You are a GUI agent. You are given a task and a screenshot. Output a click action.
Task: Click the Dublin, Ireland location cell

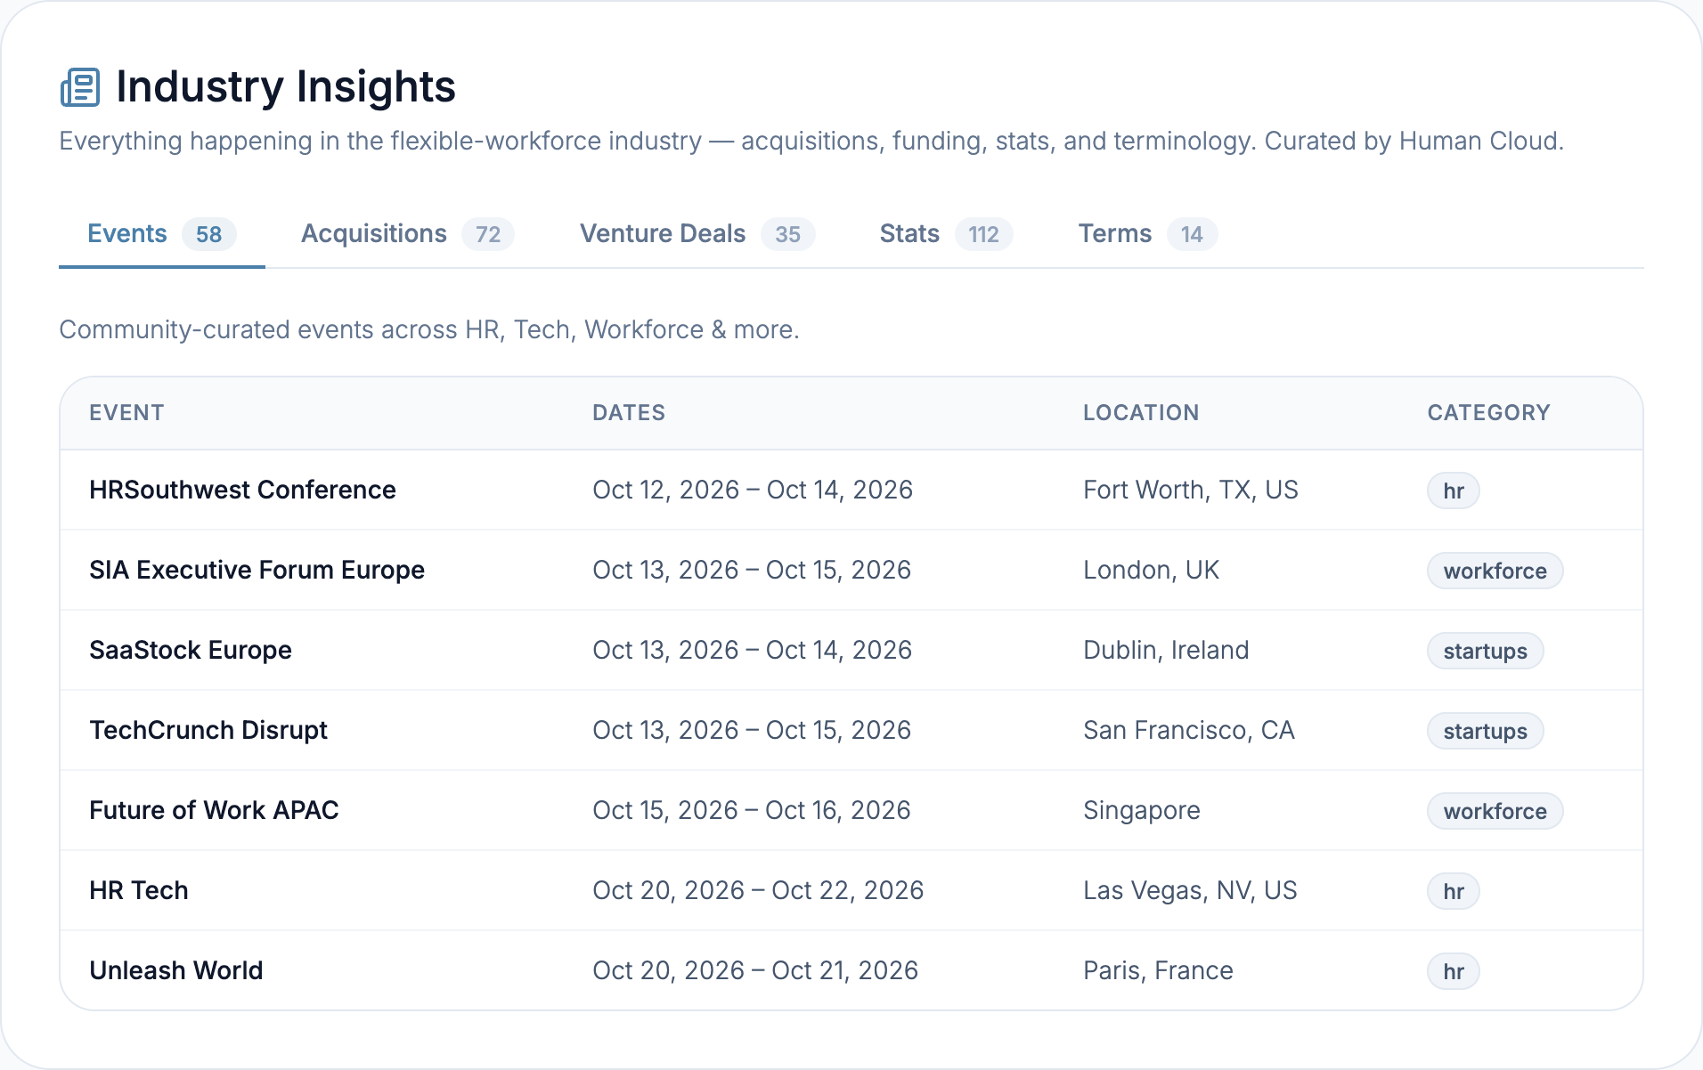1166,650
